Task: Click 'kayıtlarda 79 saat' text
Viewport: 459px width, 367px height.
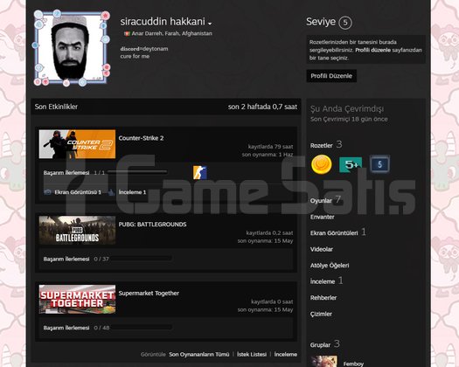Action: (270, 147)
